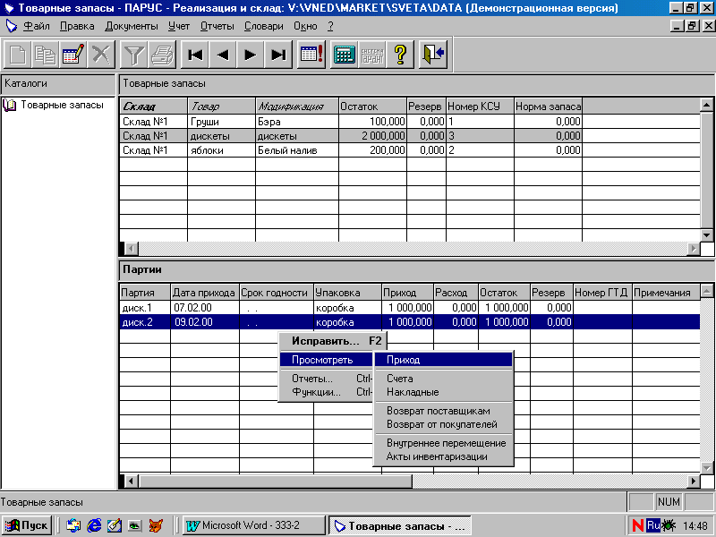Jump to the last record
The image size is (716, 537).
[x=278, y=55]
